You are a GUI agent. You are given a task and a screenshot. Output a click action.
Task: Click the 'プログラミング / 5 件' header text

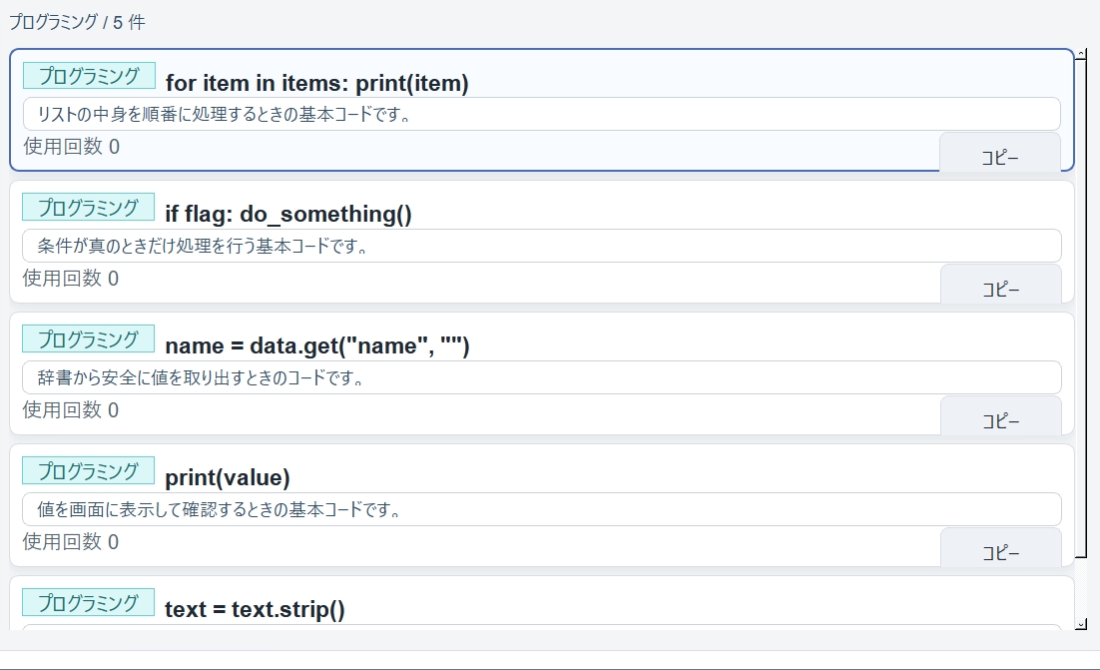pyautogui.click(x=77, y=22)
